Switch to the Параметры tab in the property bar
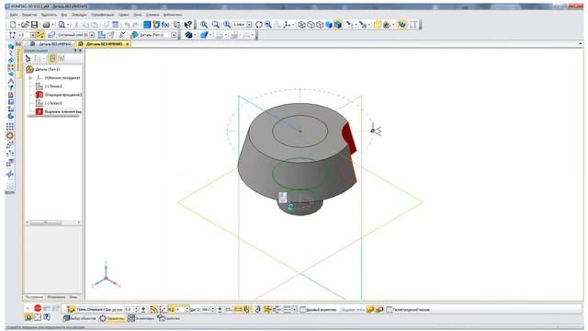 112,318
